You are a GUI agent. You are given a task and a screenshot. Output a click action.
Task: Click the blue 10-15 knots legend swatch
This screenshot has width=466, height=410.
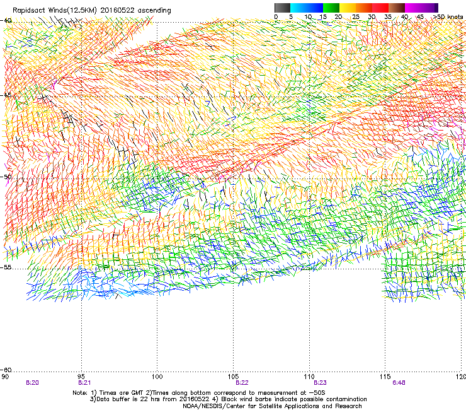point(315,8)
